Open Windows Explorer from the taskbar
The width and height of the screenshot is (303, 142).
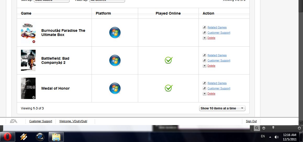tap(56, 137)
